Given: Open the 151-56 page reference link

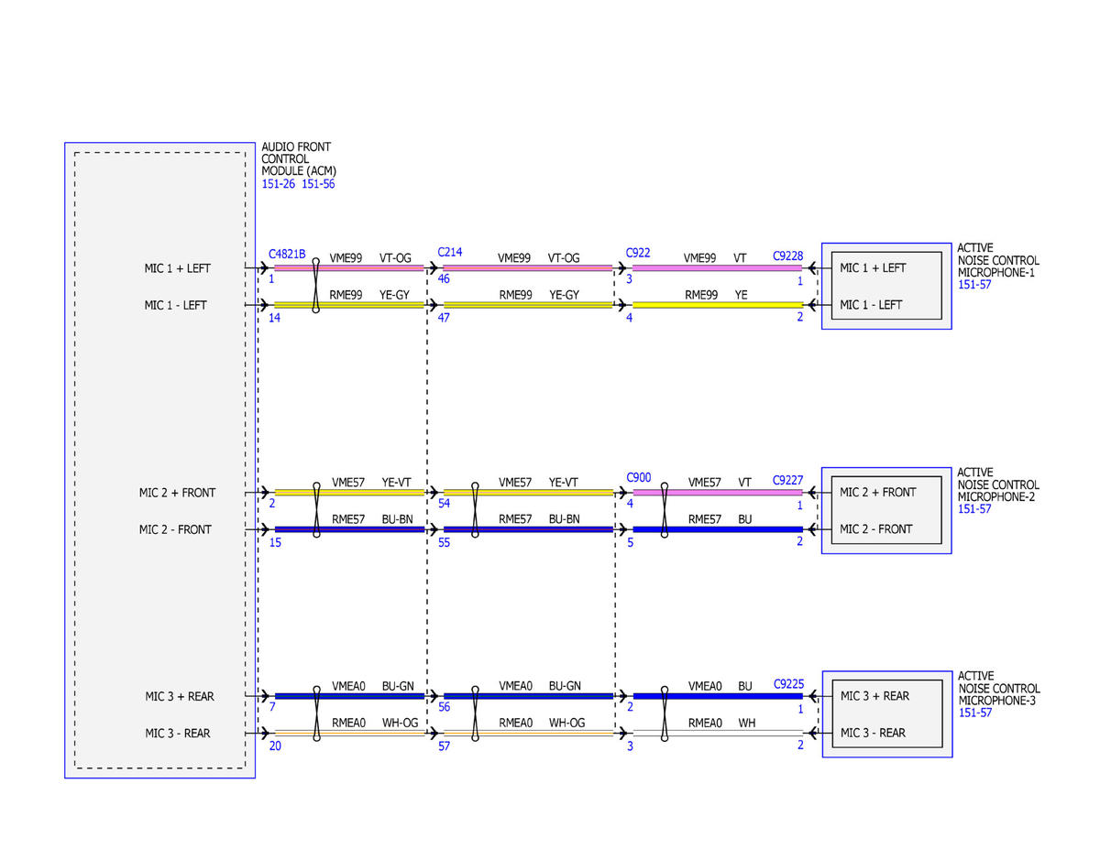Looking at the screenshot, I should (319, 184).
